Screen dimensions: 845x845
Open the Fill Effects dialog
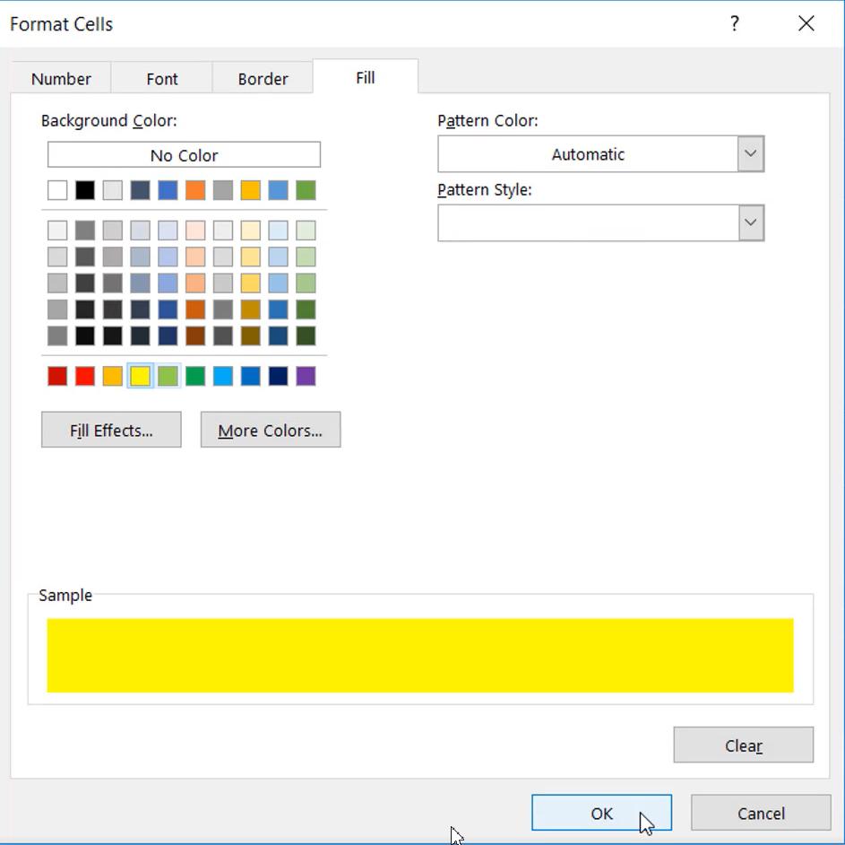click(111, 431)
